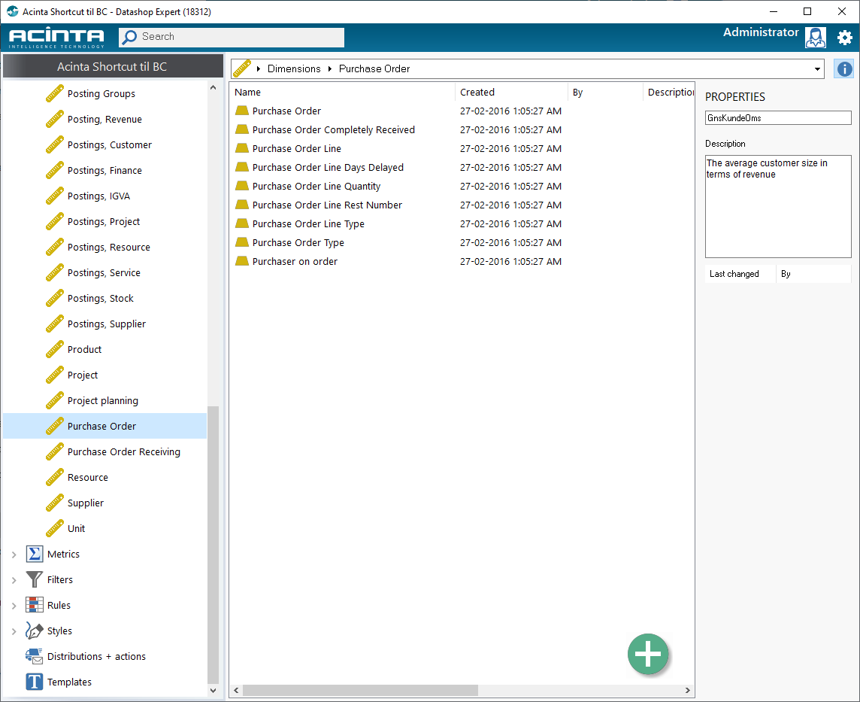Open the Styles pen icon
The width and height of the screenshot is (860, 702).
click(x=34, y=631)
